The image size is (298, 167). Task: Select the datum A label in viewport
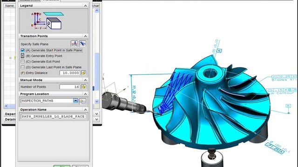(x=219, y=51)
